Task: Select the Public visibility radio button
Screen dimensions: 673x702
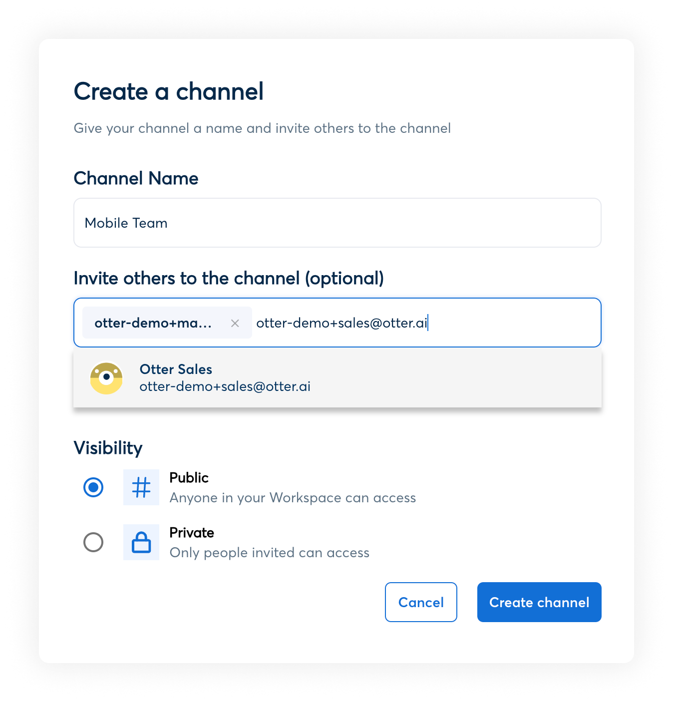Action: point(93,487)
